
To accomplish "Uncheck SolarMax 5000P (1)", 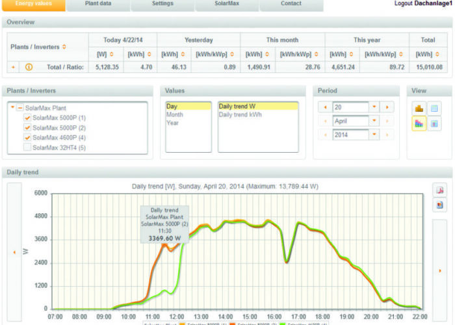I will 27,118.
